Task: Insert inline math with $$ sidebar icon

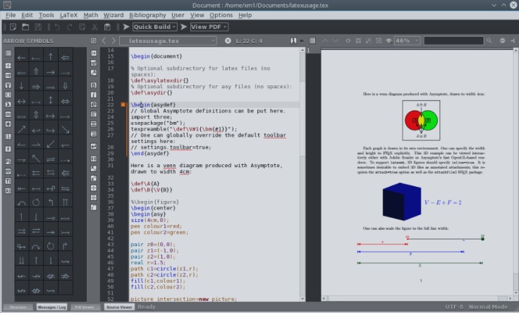Action: 94,159
